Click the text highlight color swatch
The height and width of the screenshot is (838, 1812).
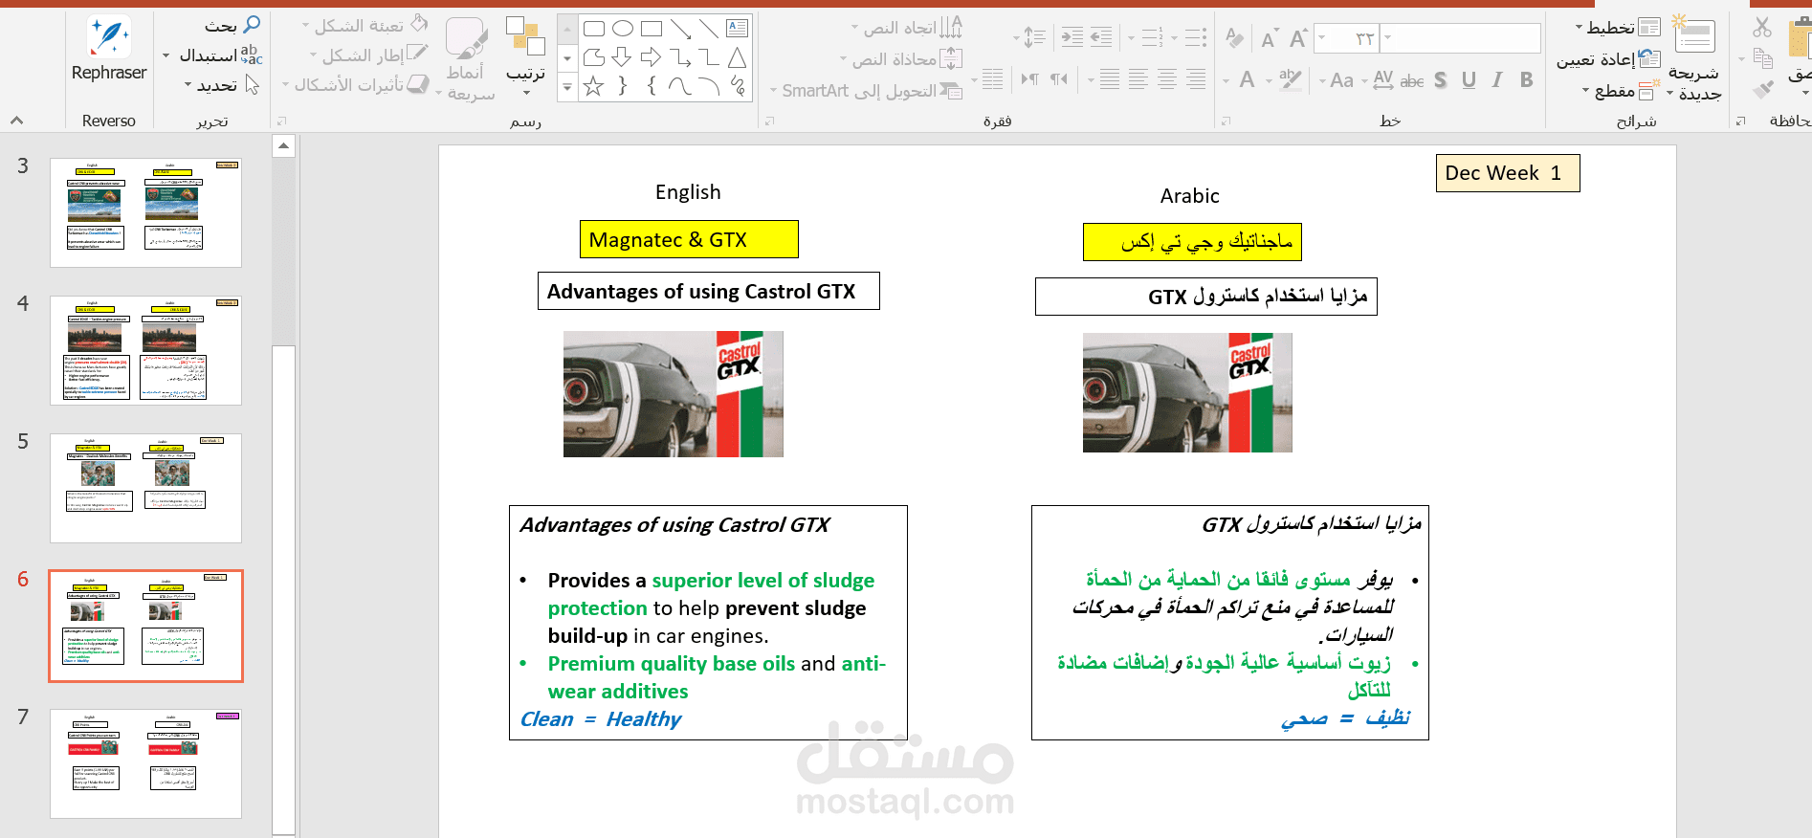(x=1291, y=80)
